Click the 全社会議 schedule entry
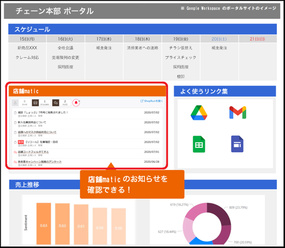The image size is (285, 248). (66, 48)
